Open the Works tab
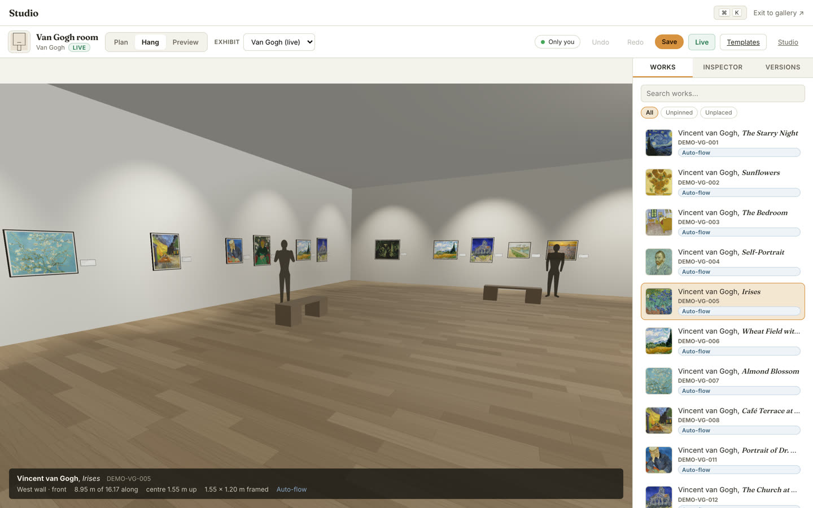Viewport: 813px width, 508px height. pyautogui.click(x=663, y=67)
